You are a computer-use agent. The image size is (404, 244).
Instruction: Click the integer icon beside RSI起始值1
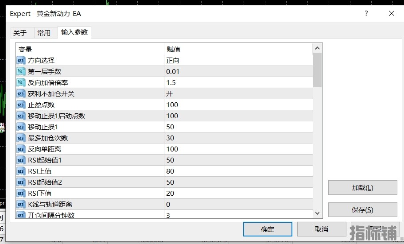pyautogui.click(x=21, y=160)
